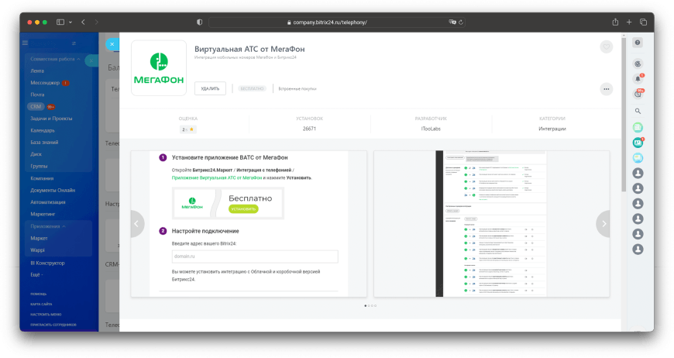Image resolution: width=674 pixels, height=358 pixels.
Task: Click НАСТРОИТЬ МЕНЮ footer link
Action: (46, 314)
